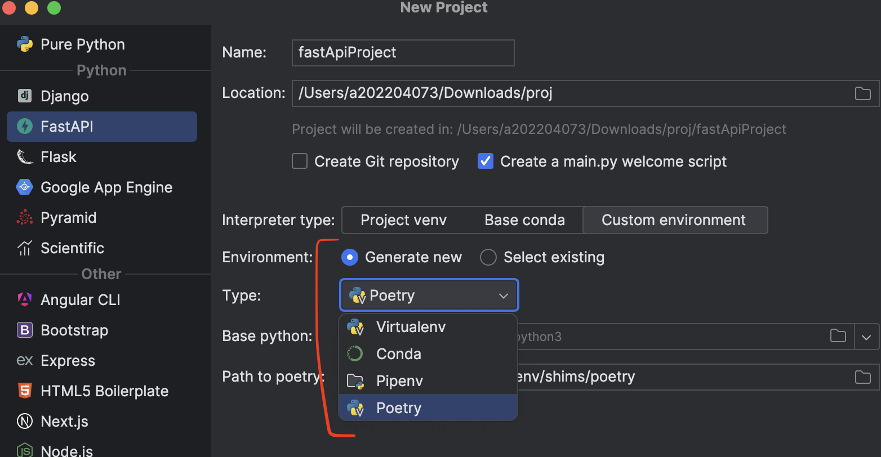Pick the HTML5 Boilerplate icon
This screenshot has width=881, height=457.
[25, 391]
